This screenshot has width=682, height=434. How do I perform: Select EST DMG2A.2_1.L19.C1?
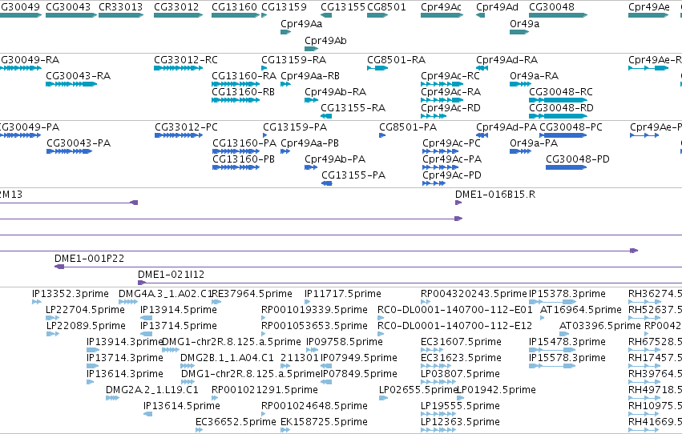[x=112, y=398]
